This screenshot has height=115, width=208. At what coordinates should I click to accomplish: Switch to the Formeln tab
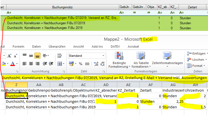click(x=18, y=47)
